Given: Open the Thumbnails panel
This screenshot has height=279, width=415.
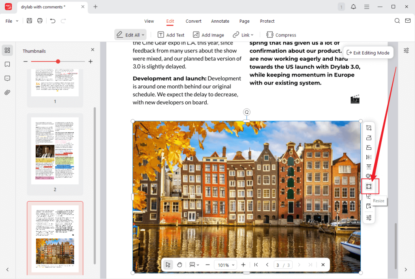Looking at the screenshot, I should pos(7,50).
